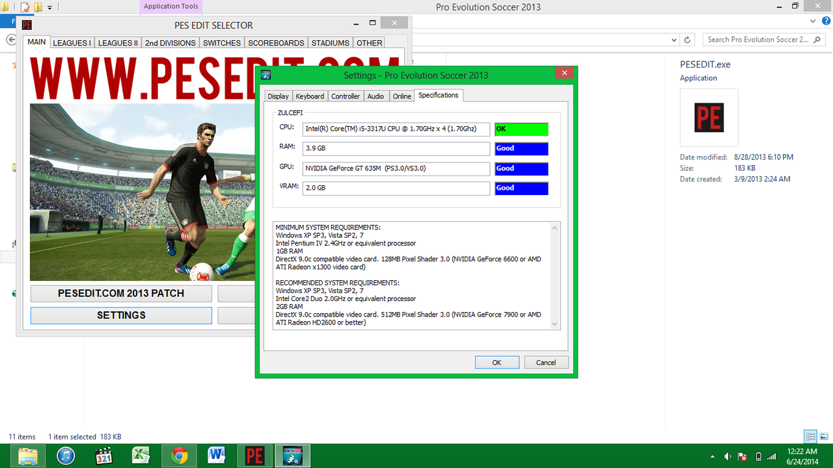Open the volume tray icon
The width and height of the screenshot is (833, 468).
coord(728,456)
